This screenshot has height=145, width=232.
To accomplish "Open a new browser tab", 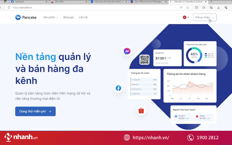I will (x=211, y=2).
